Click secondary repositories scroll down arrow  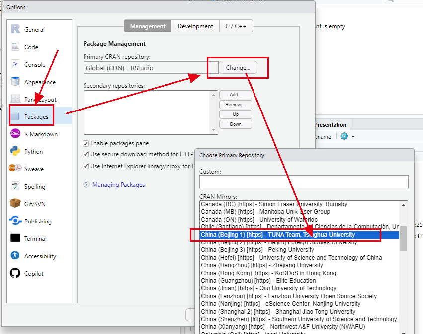[x=213, y=130]
